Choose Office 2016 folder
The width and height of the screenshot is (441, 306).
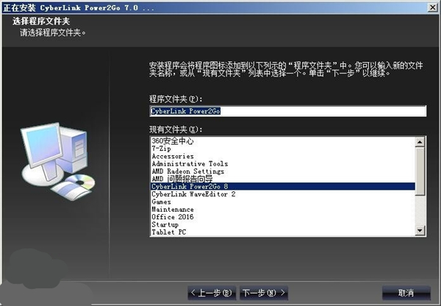(x=283, y=217)
